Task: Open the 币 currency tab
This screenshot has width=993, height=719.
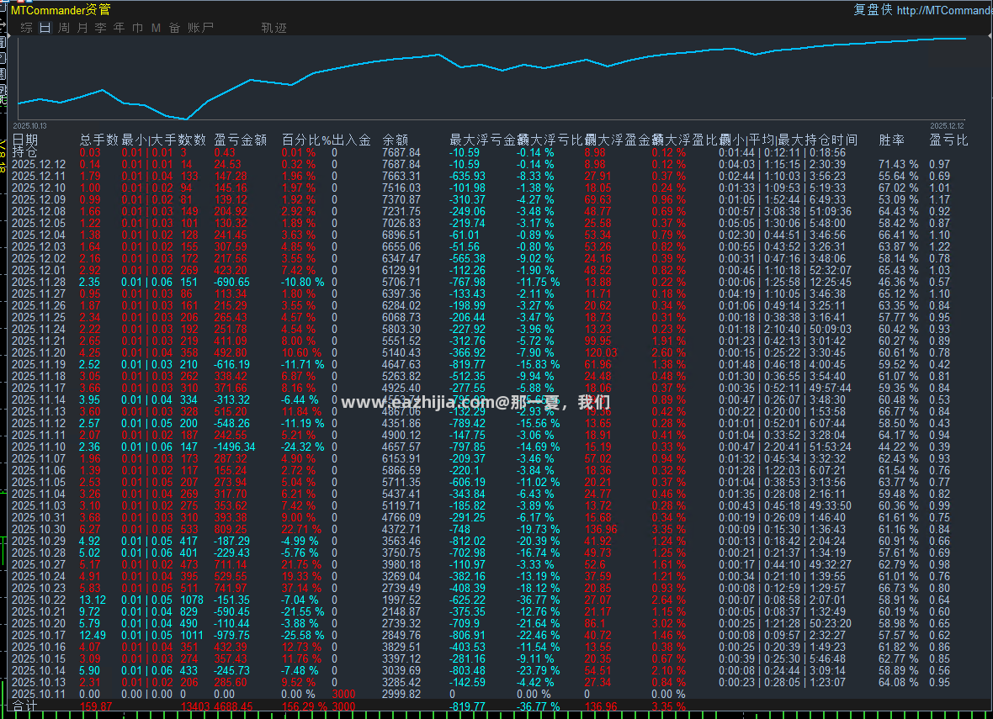Action: click(x=137, y=28)
